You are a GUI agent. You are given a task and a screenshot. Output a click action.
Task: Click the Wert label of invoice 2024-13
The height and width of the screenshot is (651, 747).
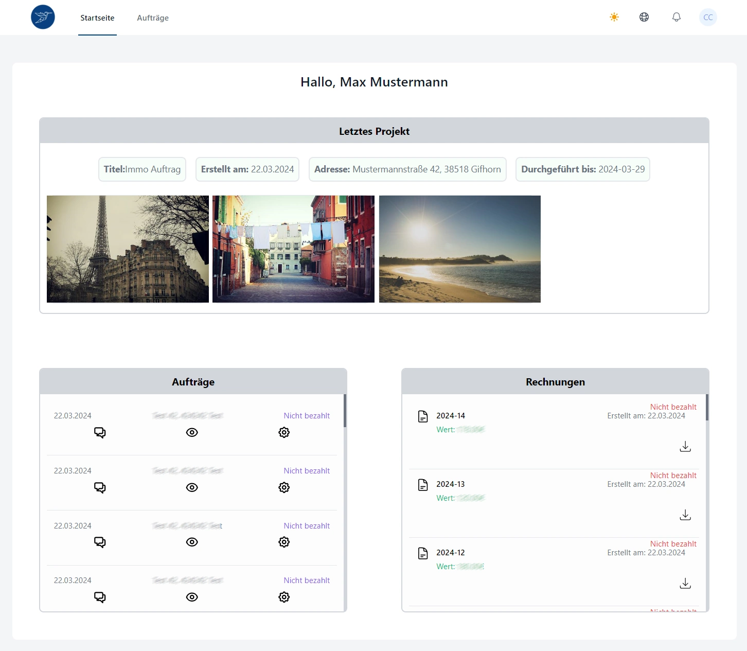pos(446,498)
